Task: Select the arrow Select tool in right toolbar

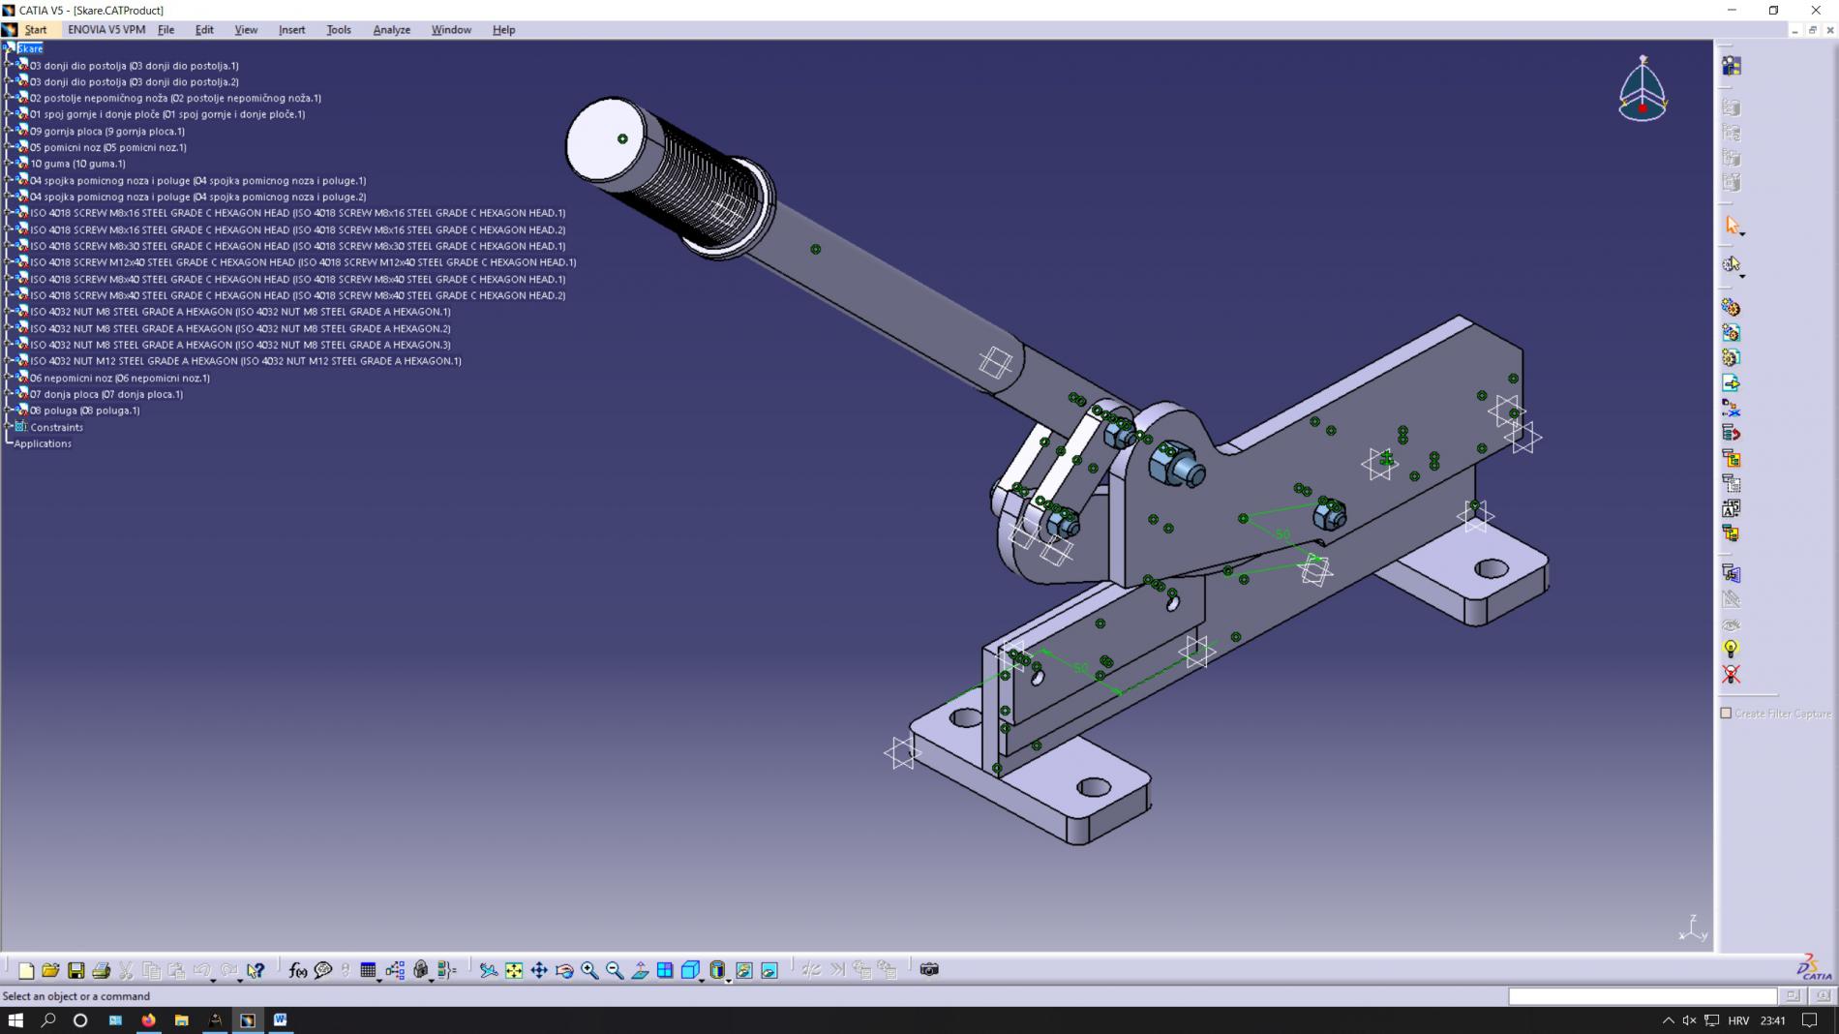Action: tap(1732, 226)
